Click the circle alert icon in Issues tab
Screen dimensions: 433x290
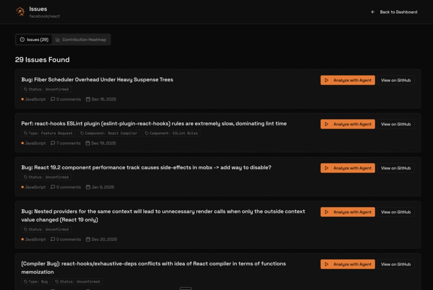tap(23, 39)
